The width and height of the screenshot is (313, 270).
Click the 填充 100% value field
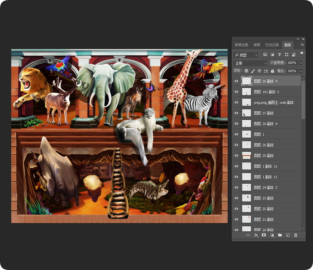click(x=292, y=71)
